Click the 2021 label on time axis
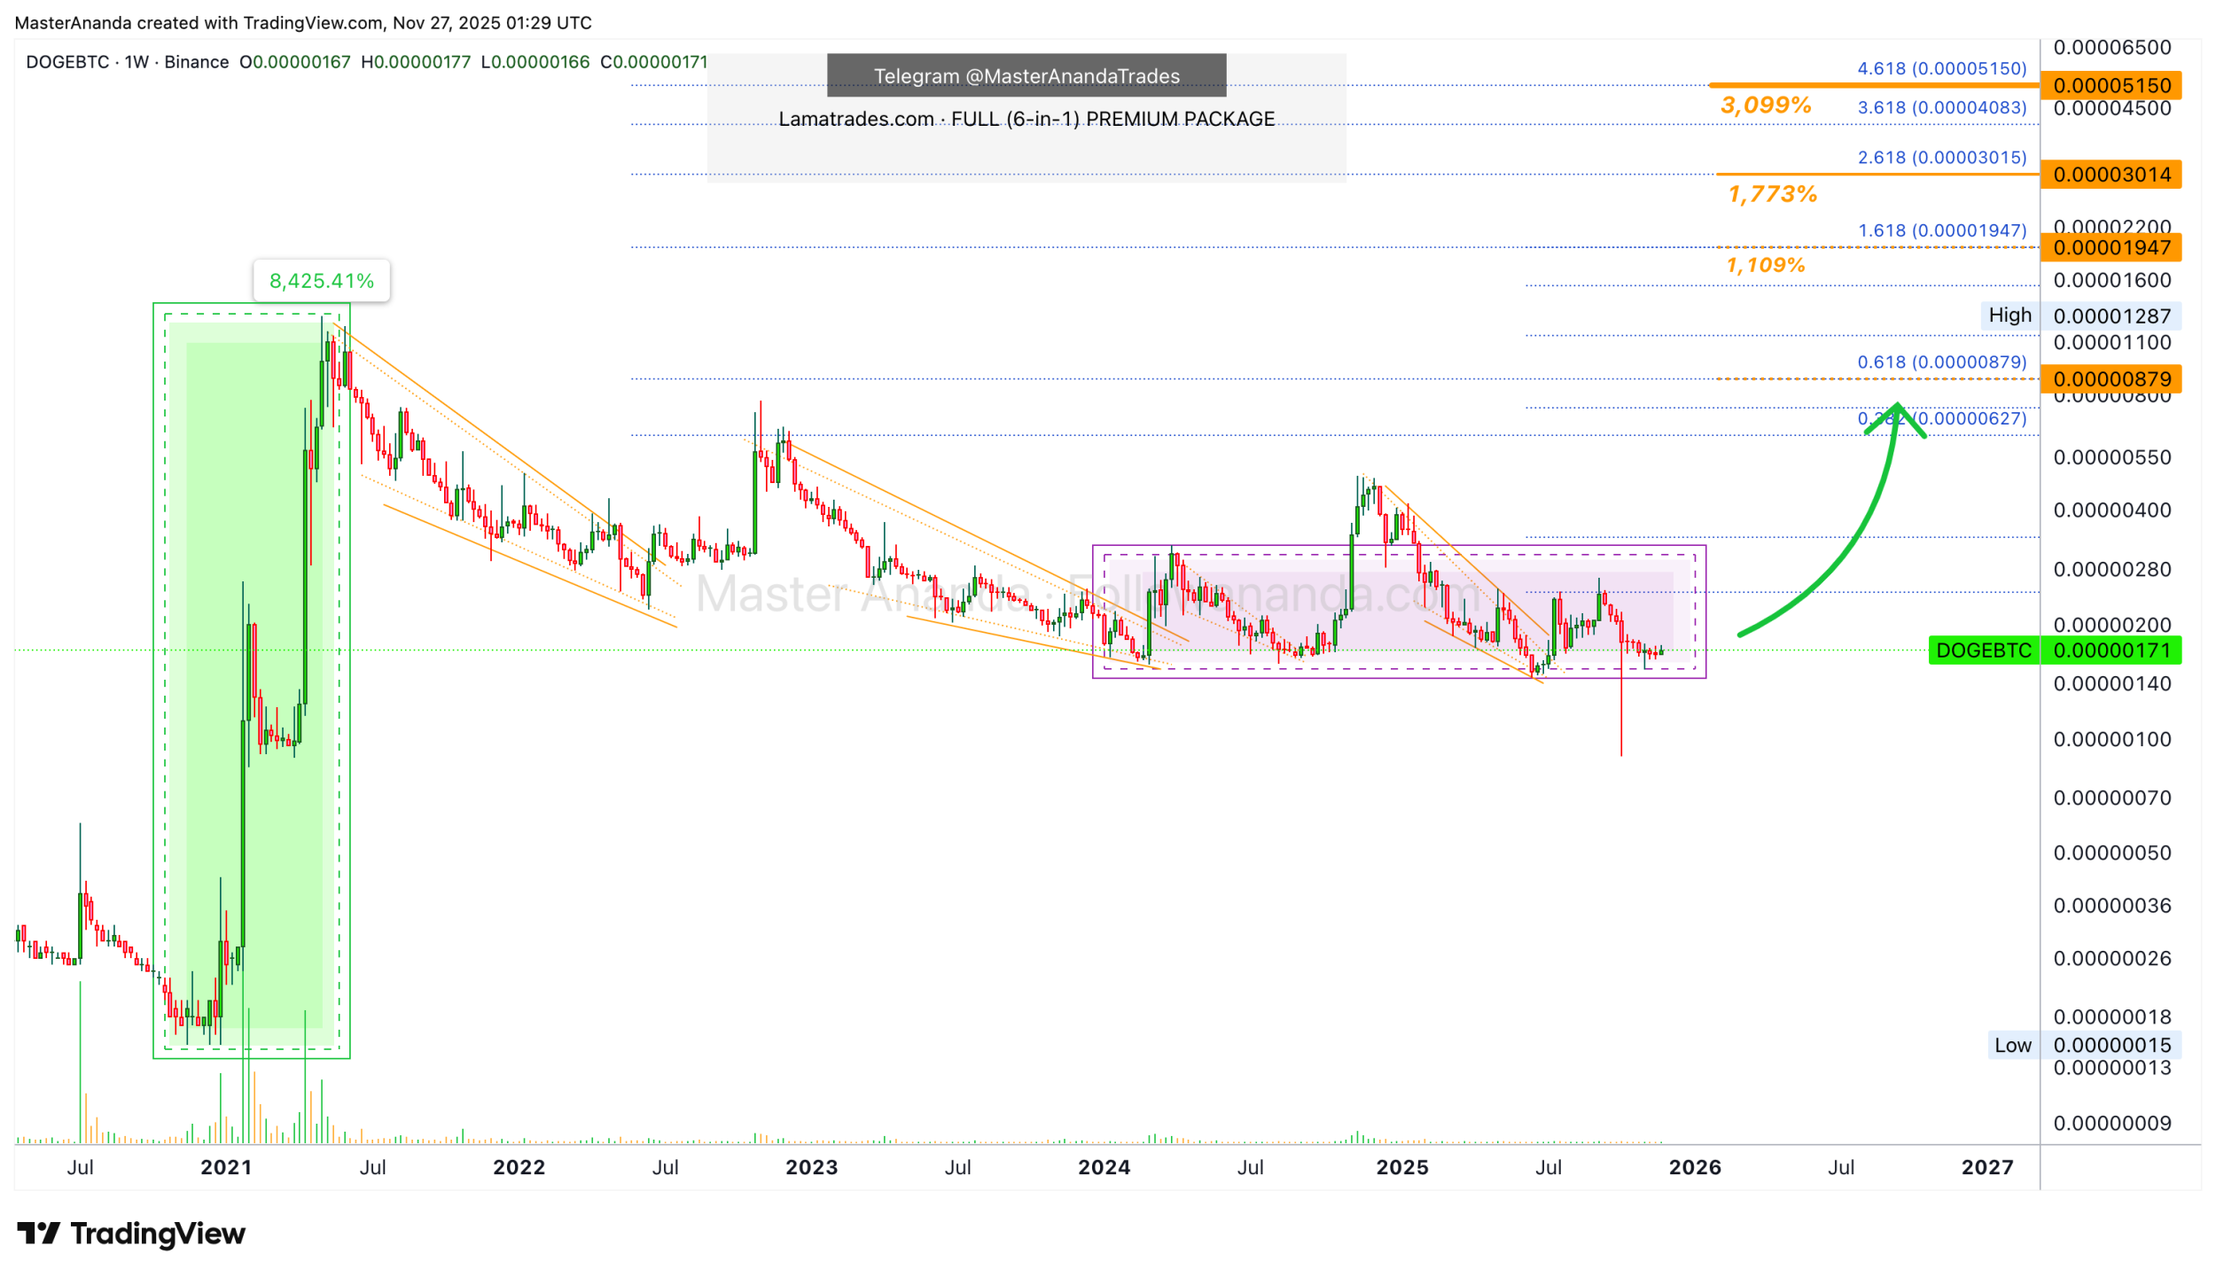2216x1277 pixels. (x=226, y=1167)
